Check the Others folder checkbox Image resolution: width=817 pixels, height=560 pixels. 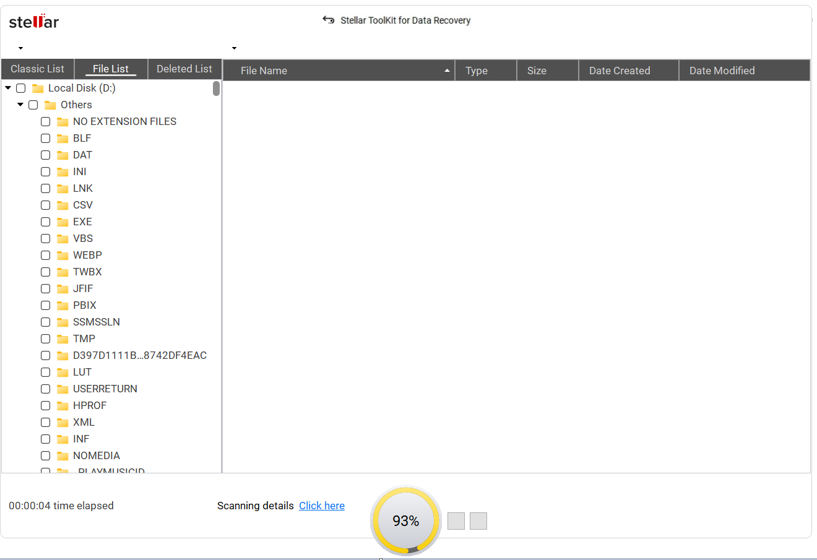[33, 105]
